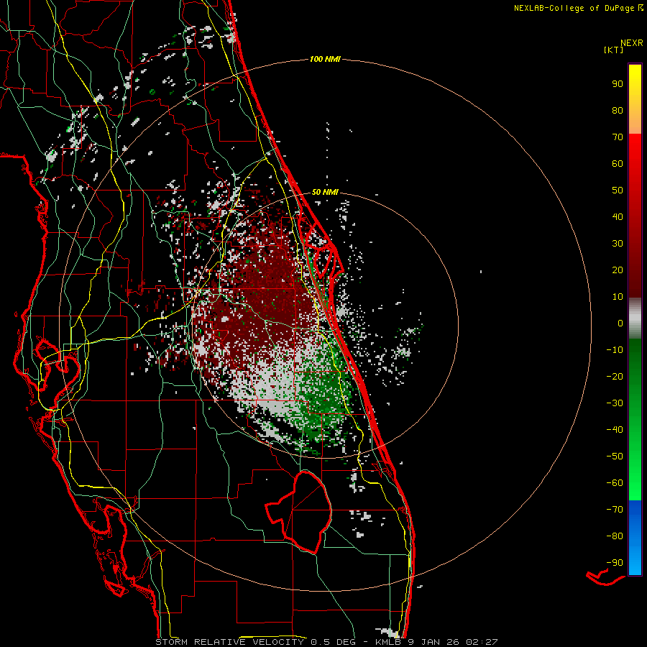Click the 20 value on velocity scale
Screen dimensions: 647x647
tap(618, 270)
